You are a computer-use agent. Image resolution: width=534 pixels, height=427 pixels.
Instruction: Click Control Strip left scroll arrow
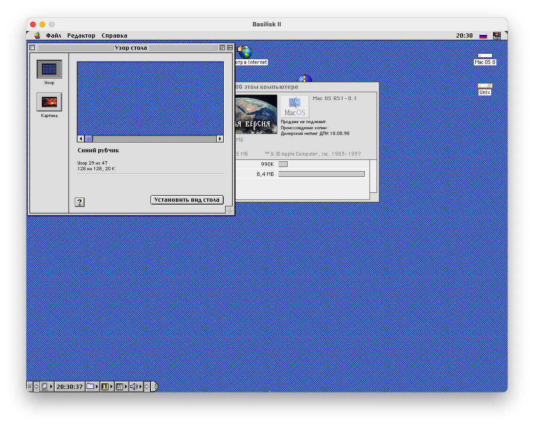(x=36, y=387)
